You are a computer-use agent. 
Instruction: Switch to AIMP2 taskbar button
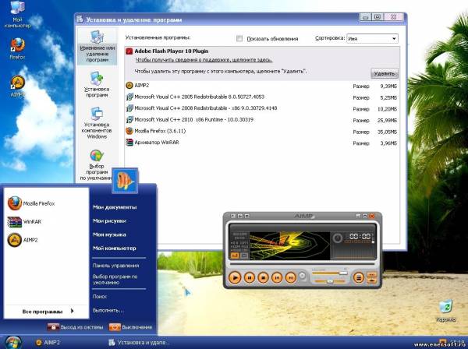[x=48, y=343]
